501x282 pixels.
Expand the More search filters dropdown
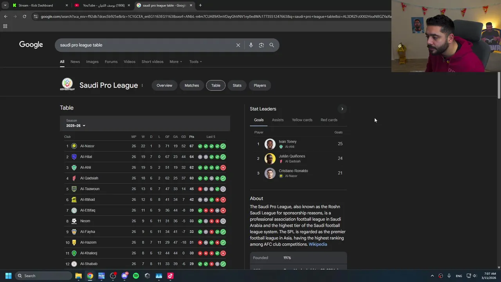tap(175, 61)
